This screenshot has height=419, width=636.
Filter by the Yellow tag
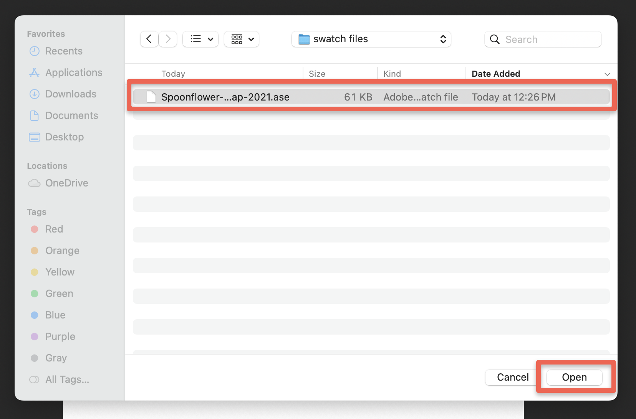click(x=60, y=272)
